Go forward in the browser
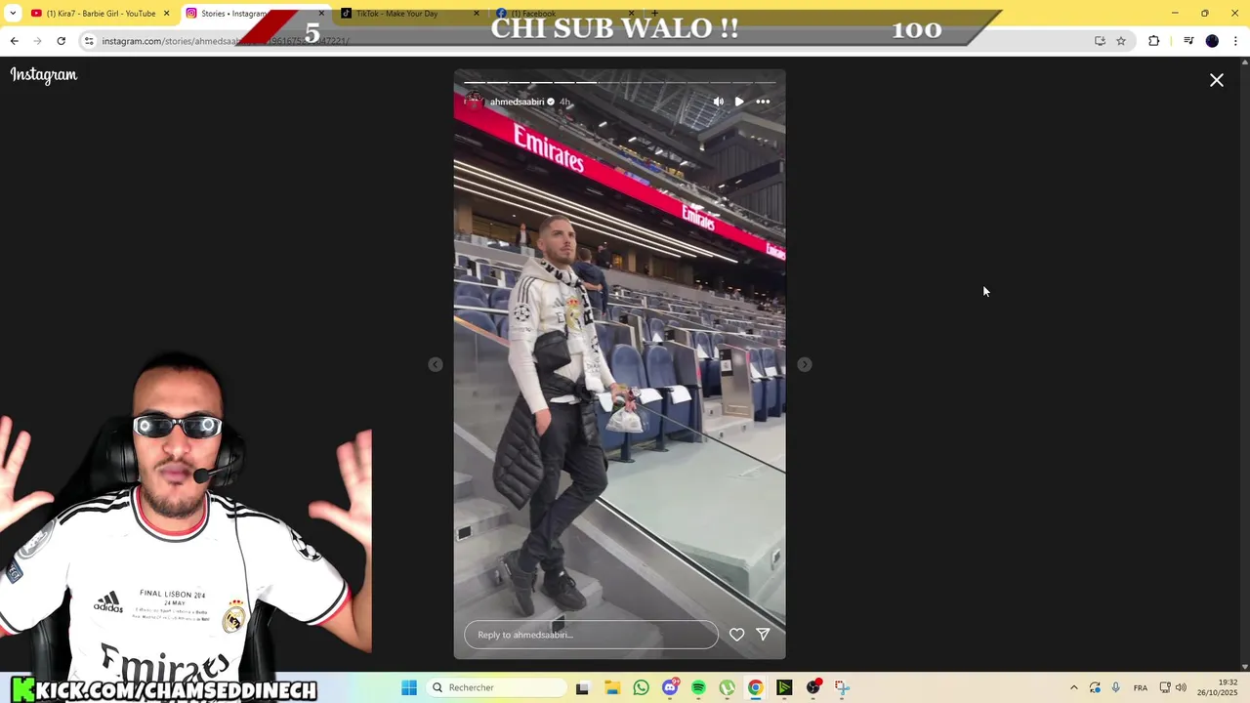The width and height of the screenshot is (1250, 703). [x=37, y=41]
